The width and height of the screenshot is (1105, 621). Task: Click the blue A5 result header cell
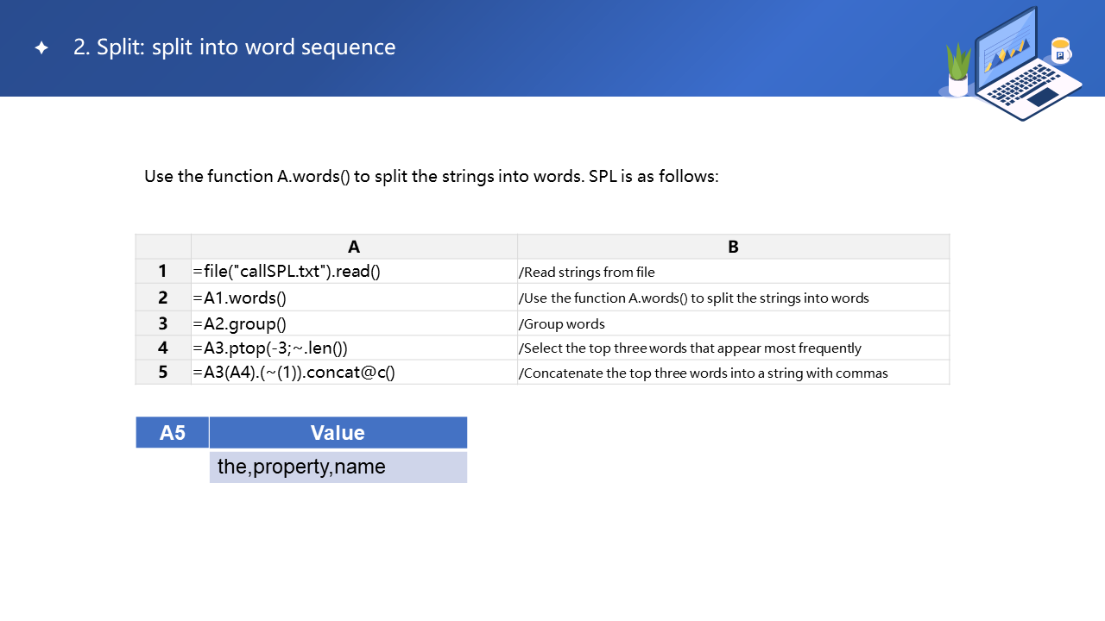[x=173, y=433]
